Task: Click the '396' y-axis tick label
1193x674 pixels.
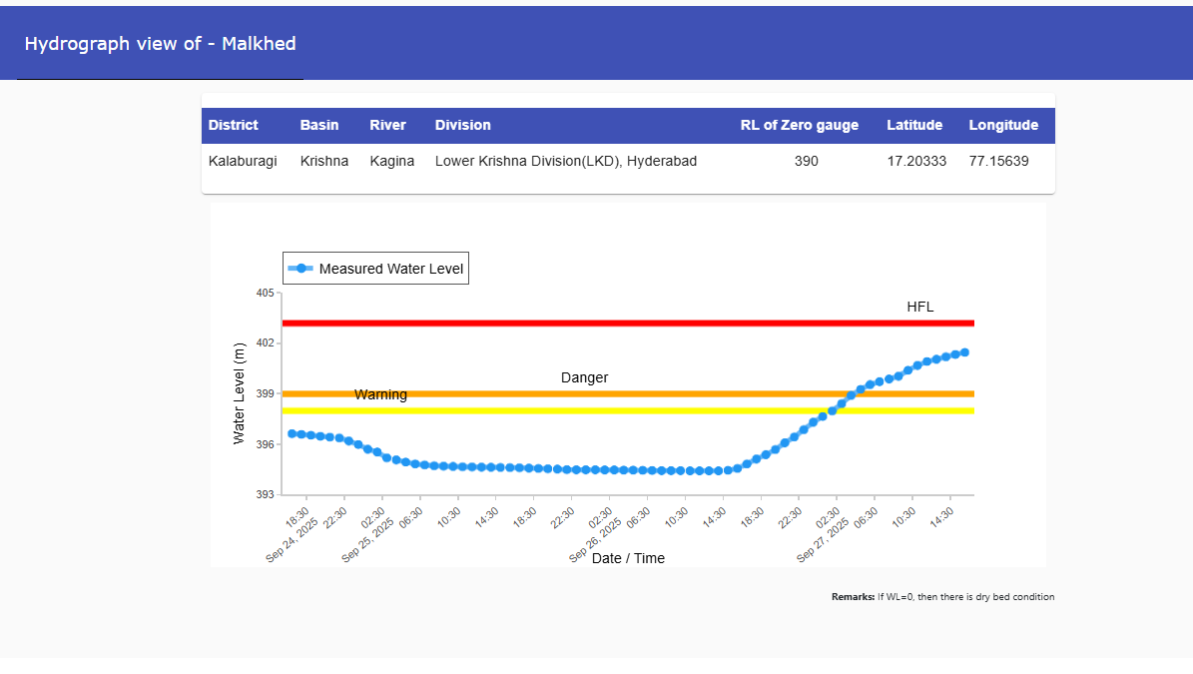Action: [x=265, y=444]
